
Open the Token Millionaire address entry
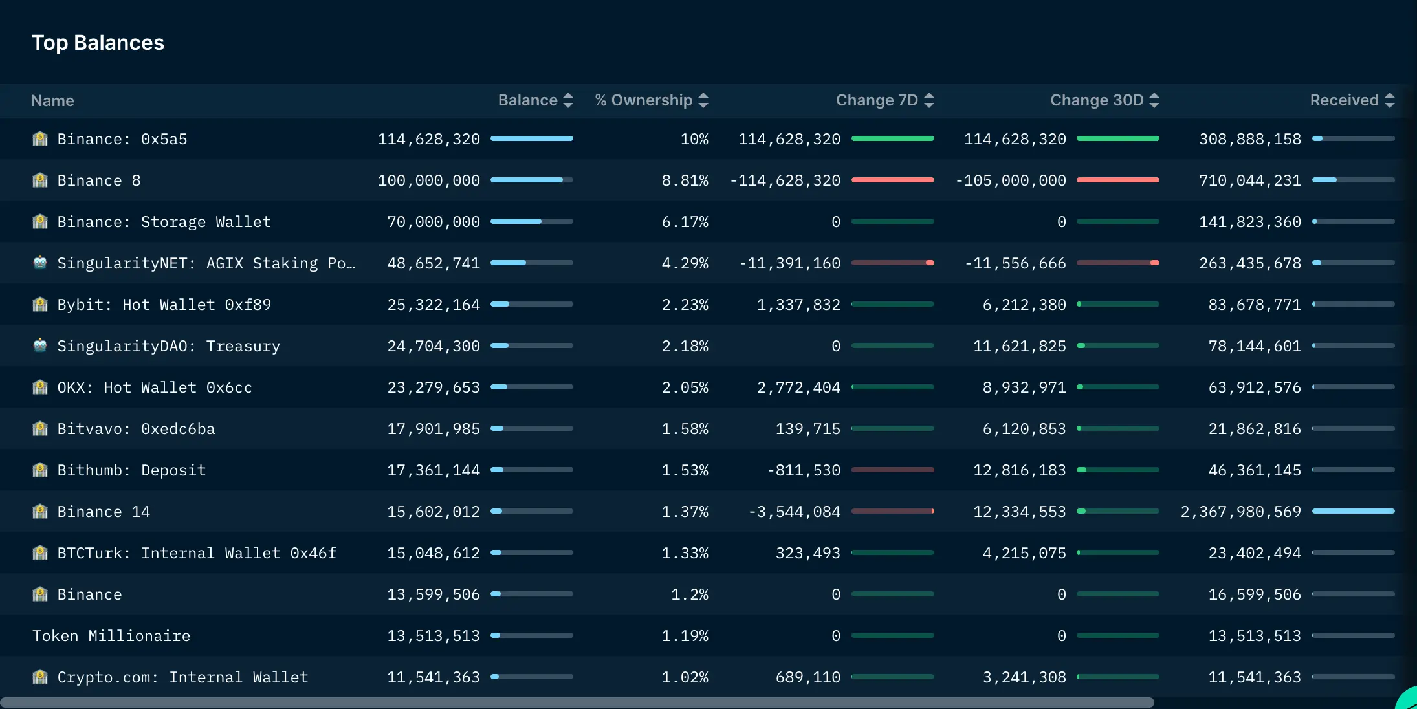tap(111, 636)
